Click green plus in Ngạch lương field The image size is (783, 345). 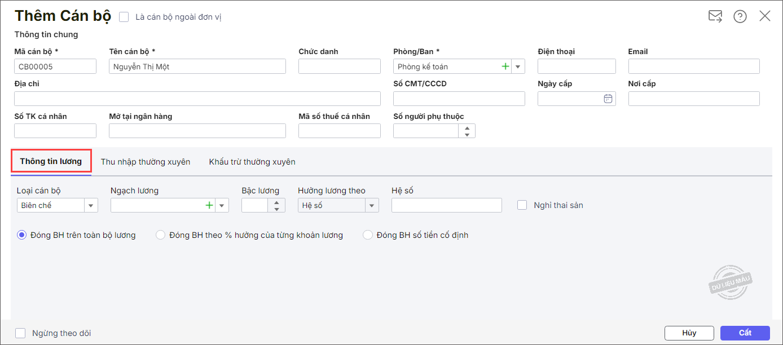[x=209, y=205]
